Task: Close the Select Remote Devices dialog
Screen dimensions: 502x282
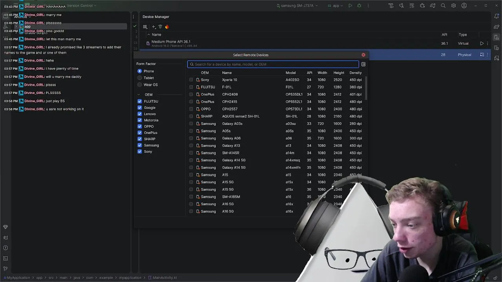Action: [x=363, y=55]
